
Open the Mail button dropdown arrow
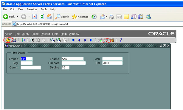pyautogui.click(x=106, y=17)
